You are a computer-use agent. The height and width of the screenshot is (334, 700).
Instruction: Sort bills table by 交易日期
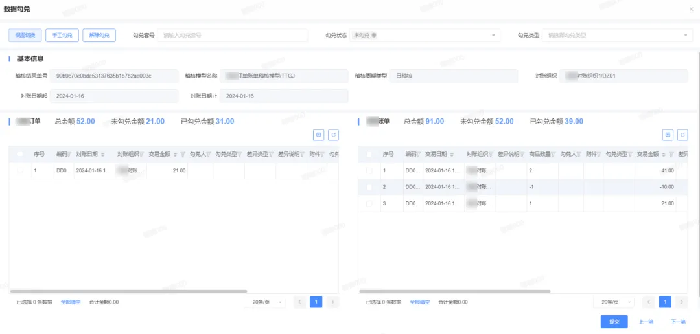pyautogui.click(x=452, y=154)
